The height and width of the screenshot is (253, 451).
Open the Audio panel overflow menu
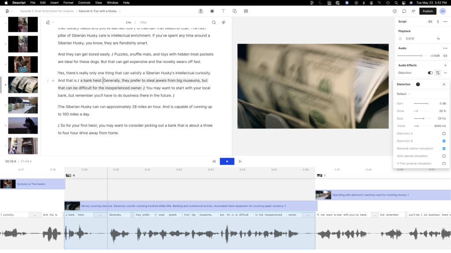point(444,48)
